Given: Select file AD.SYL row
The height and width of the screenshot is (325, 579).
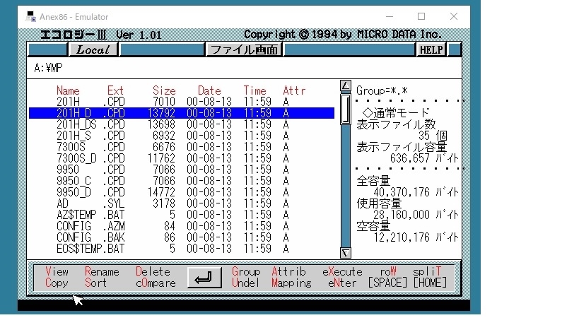Looking at the screenshot, I should coord(182,203).
